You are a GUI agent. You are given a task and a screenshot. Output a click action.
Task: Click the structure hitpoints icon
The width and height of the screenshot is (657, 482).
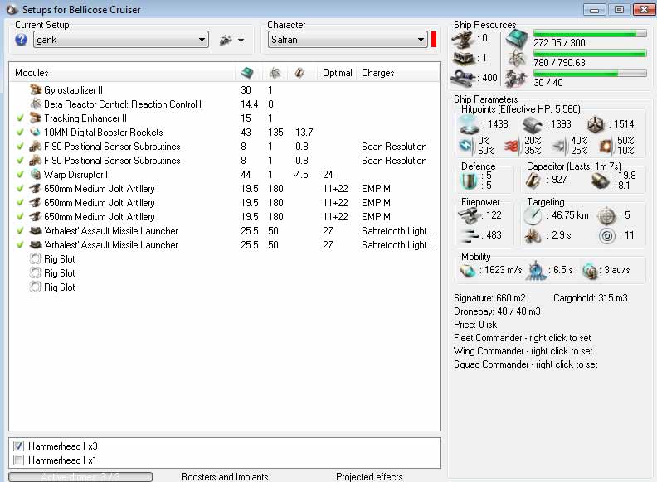click(597, 123)
